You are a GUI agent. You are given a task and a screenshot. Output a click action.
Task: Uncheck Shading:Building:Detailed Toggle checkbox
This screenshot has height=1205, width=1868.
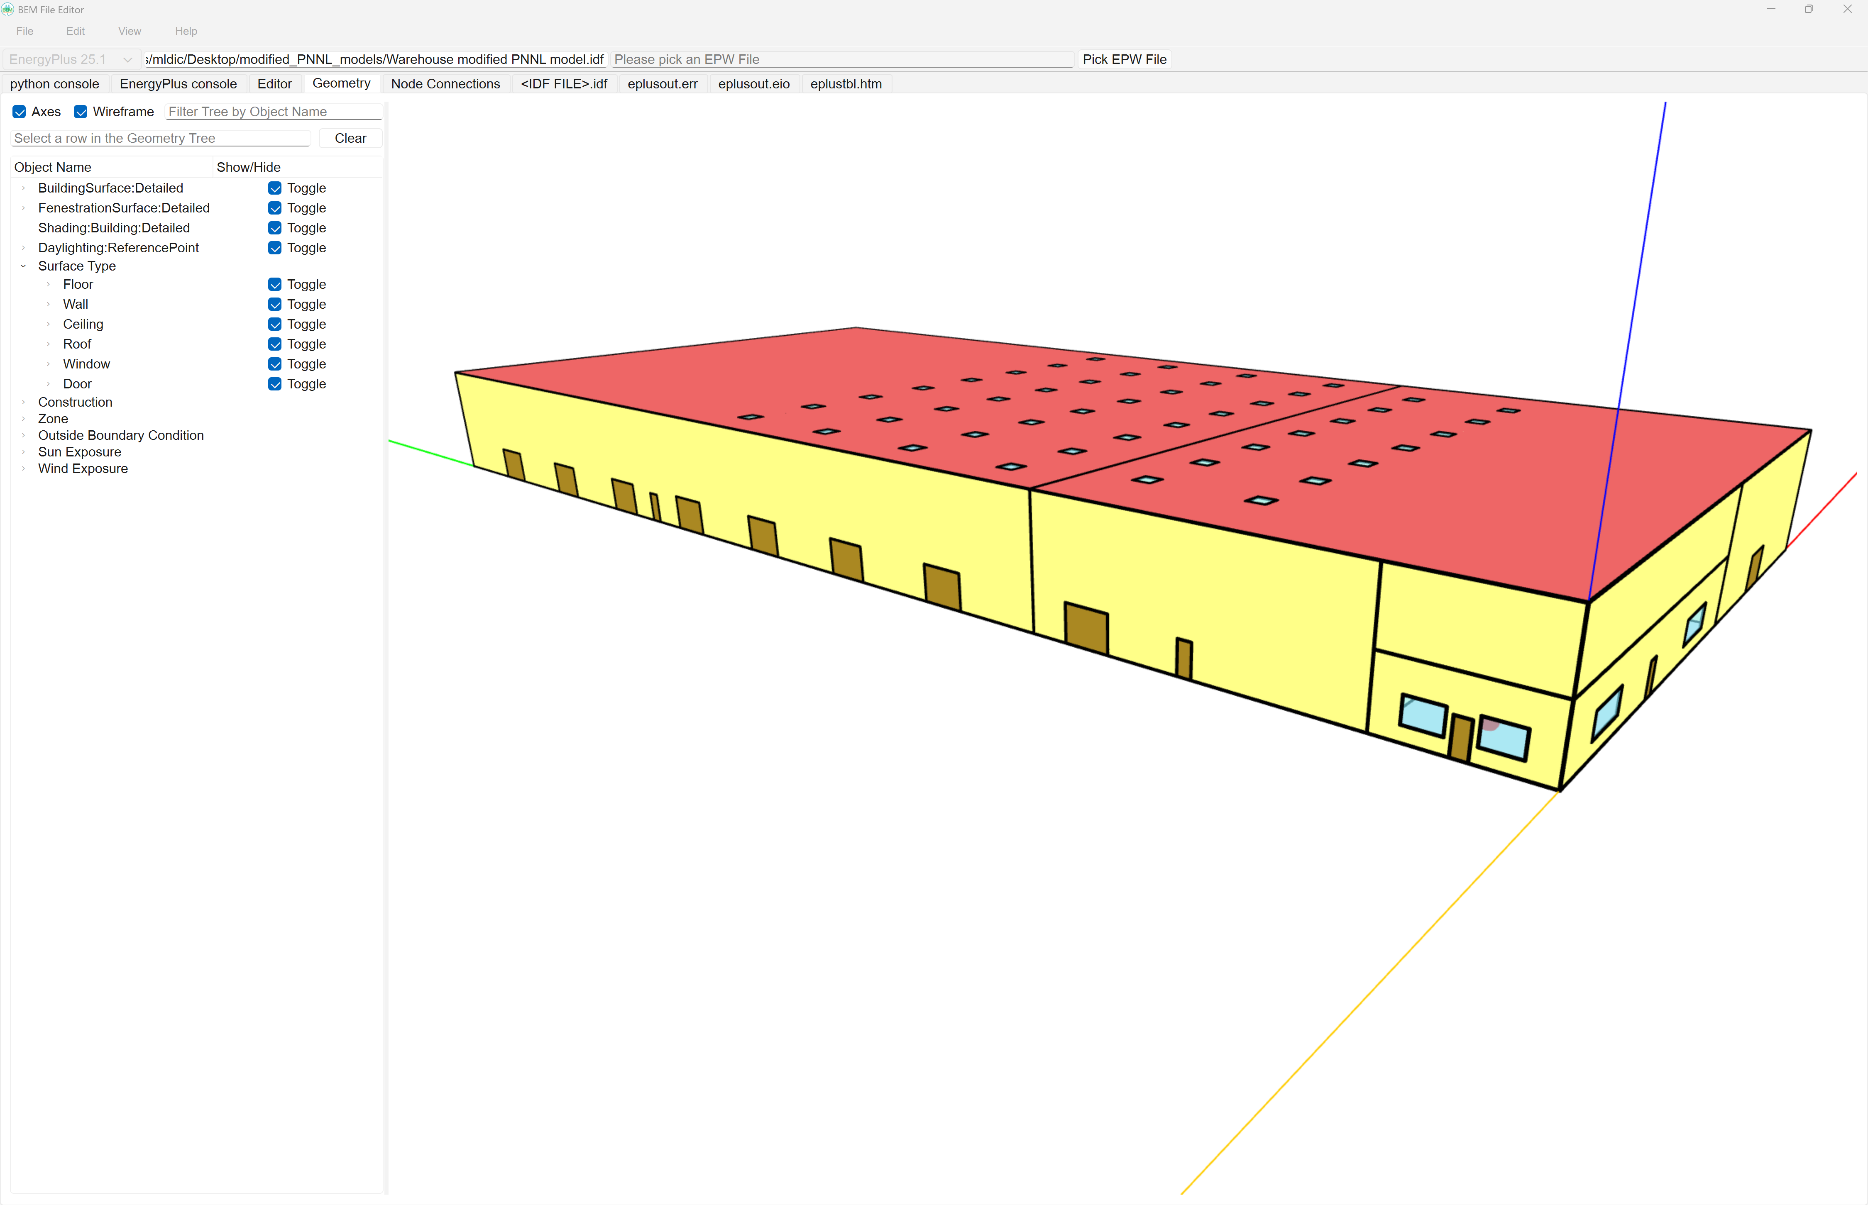pyautogui.click(x=275, y=228)
